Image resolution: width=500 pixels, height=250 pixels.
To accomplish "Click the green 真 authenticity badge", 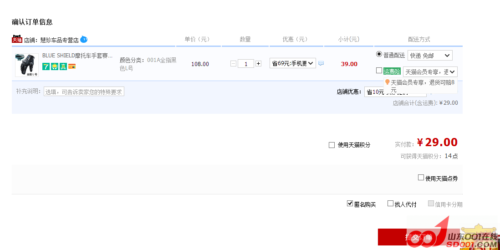I will coord(63,66).
